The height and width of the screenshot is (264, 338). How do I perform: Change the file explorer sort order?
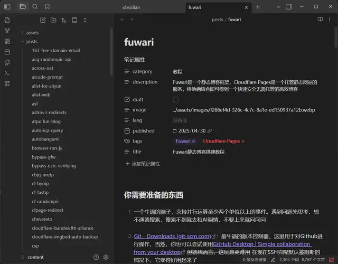coord(64,20)
